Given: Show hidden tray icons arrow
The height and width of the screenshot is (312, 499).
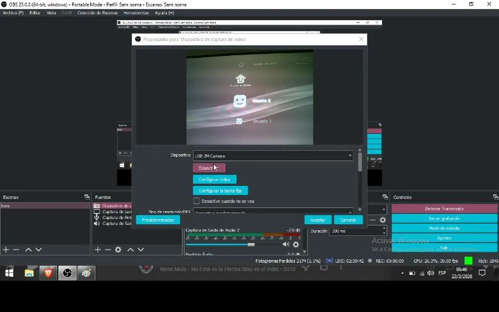Looking at the screenshot, I should [x=402, y=273].
